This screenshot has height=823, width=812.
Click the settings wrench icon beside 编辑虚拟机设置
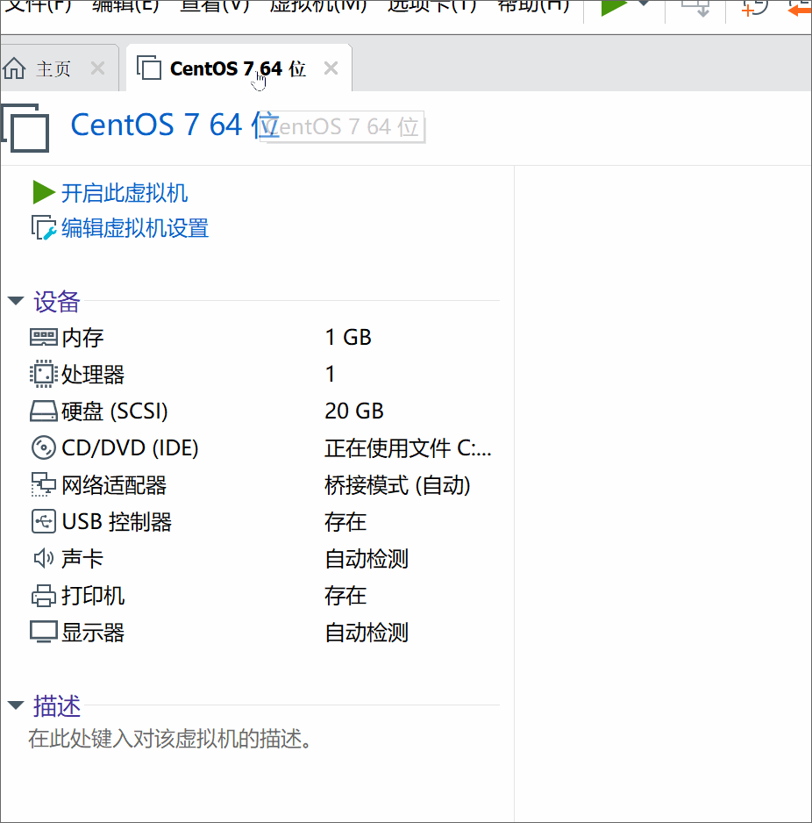44,228
